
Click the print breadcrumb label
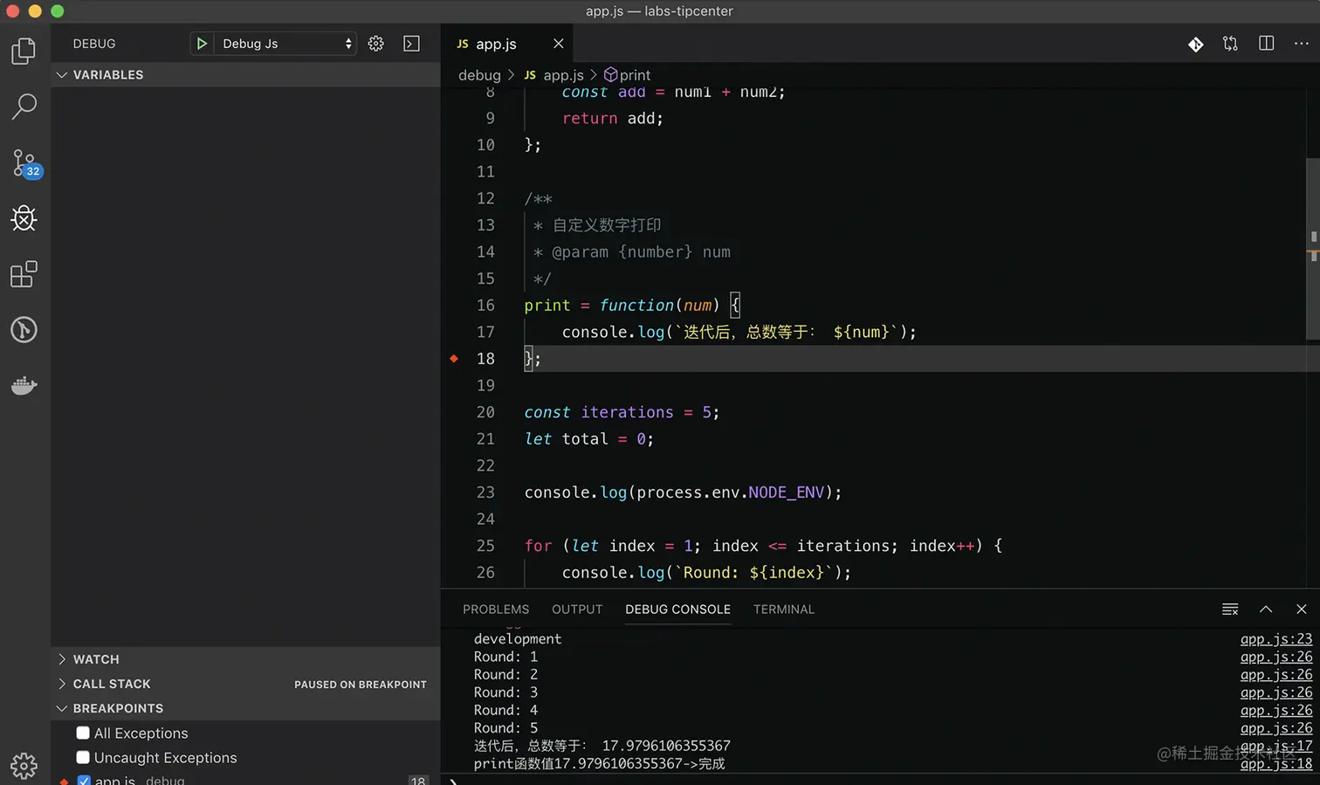pyautogui.click(x=635, y=75)
